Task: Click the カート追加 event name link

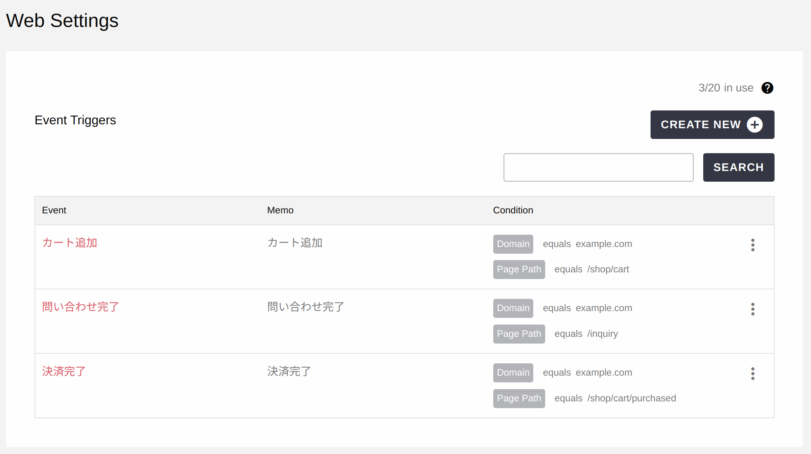Action: [x=70, y=242]
